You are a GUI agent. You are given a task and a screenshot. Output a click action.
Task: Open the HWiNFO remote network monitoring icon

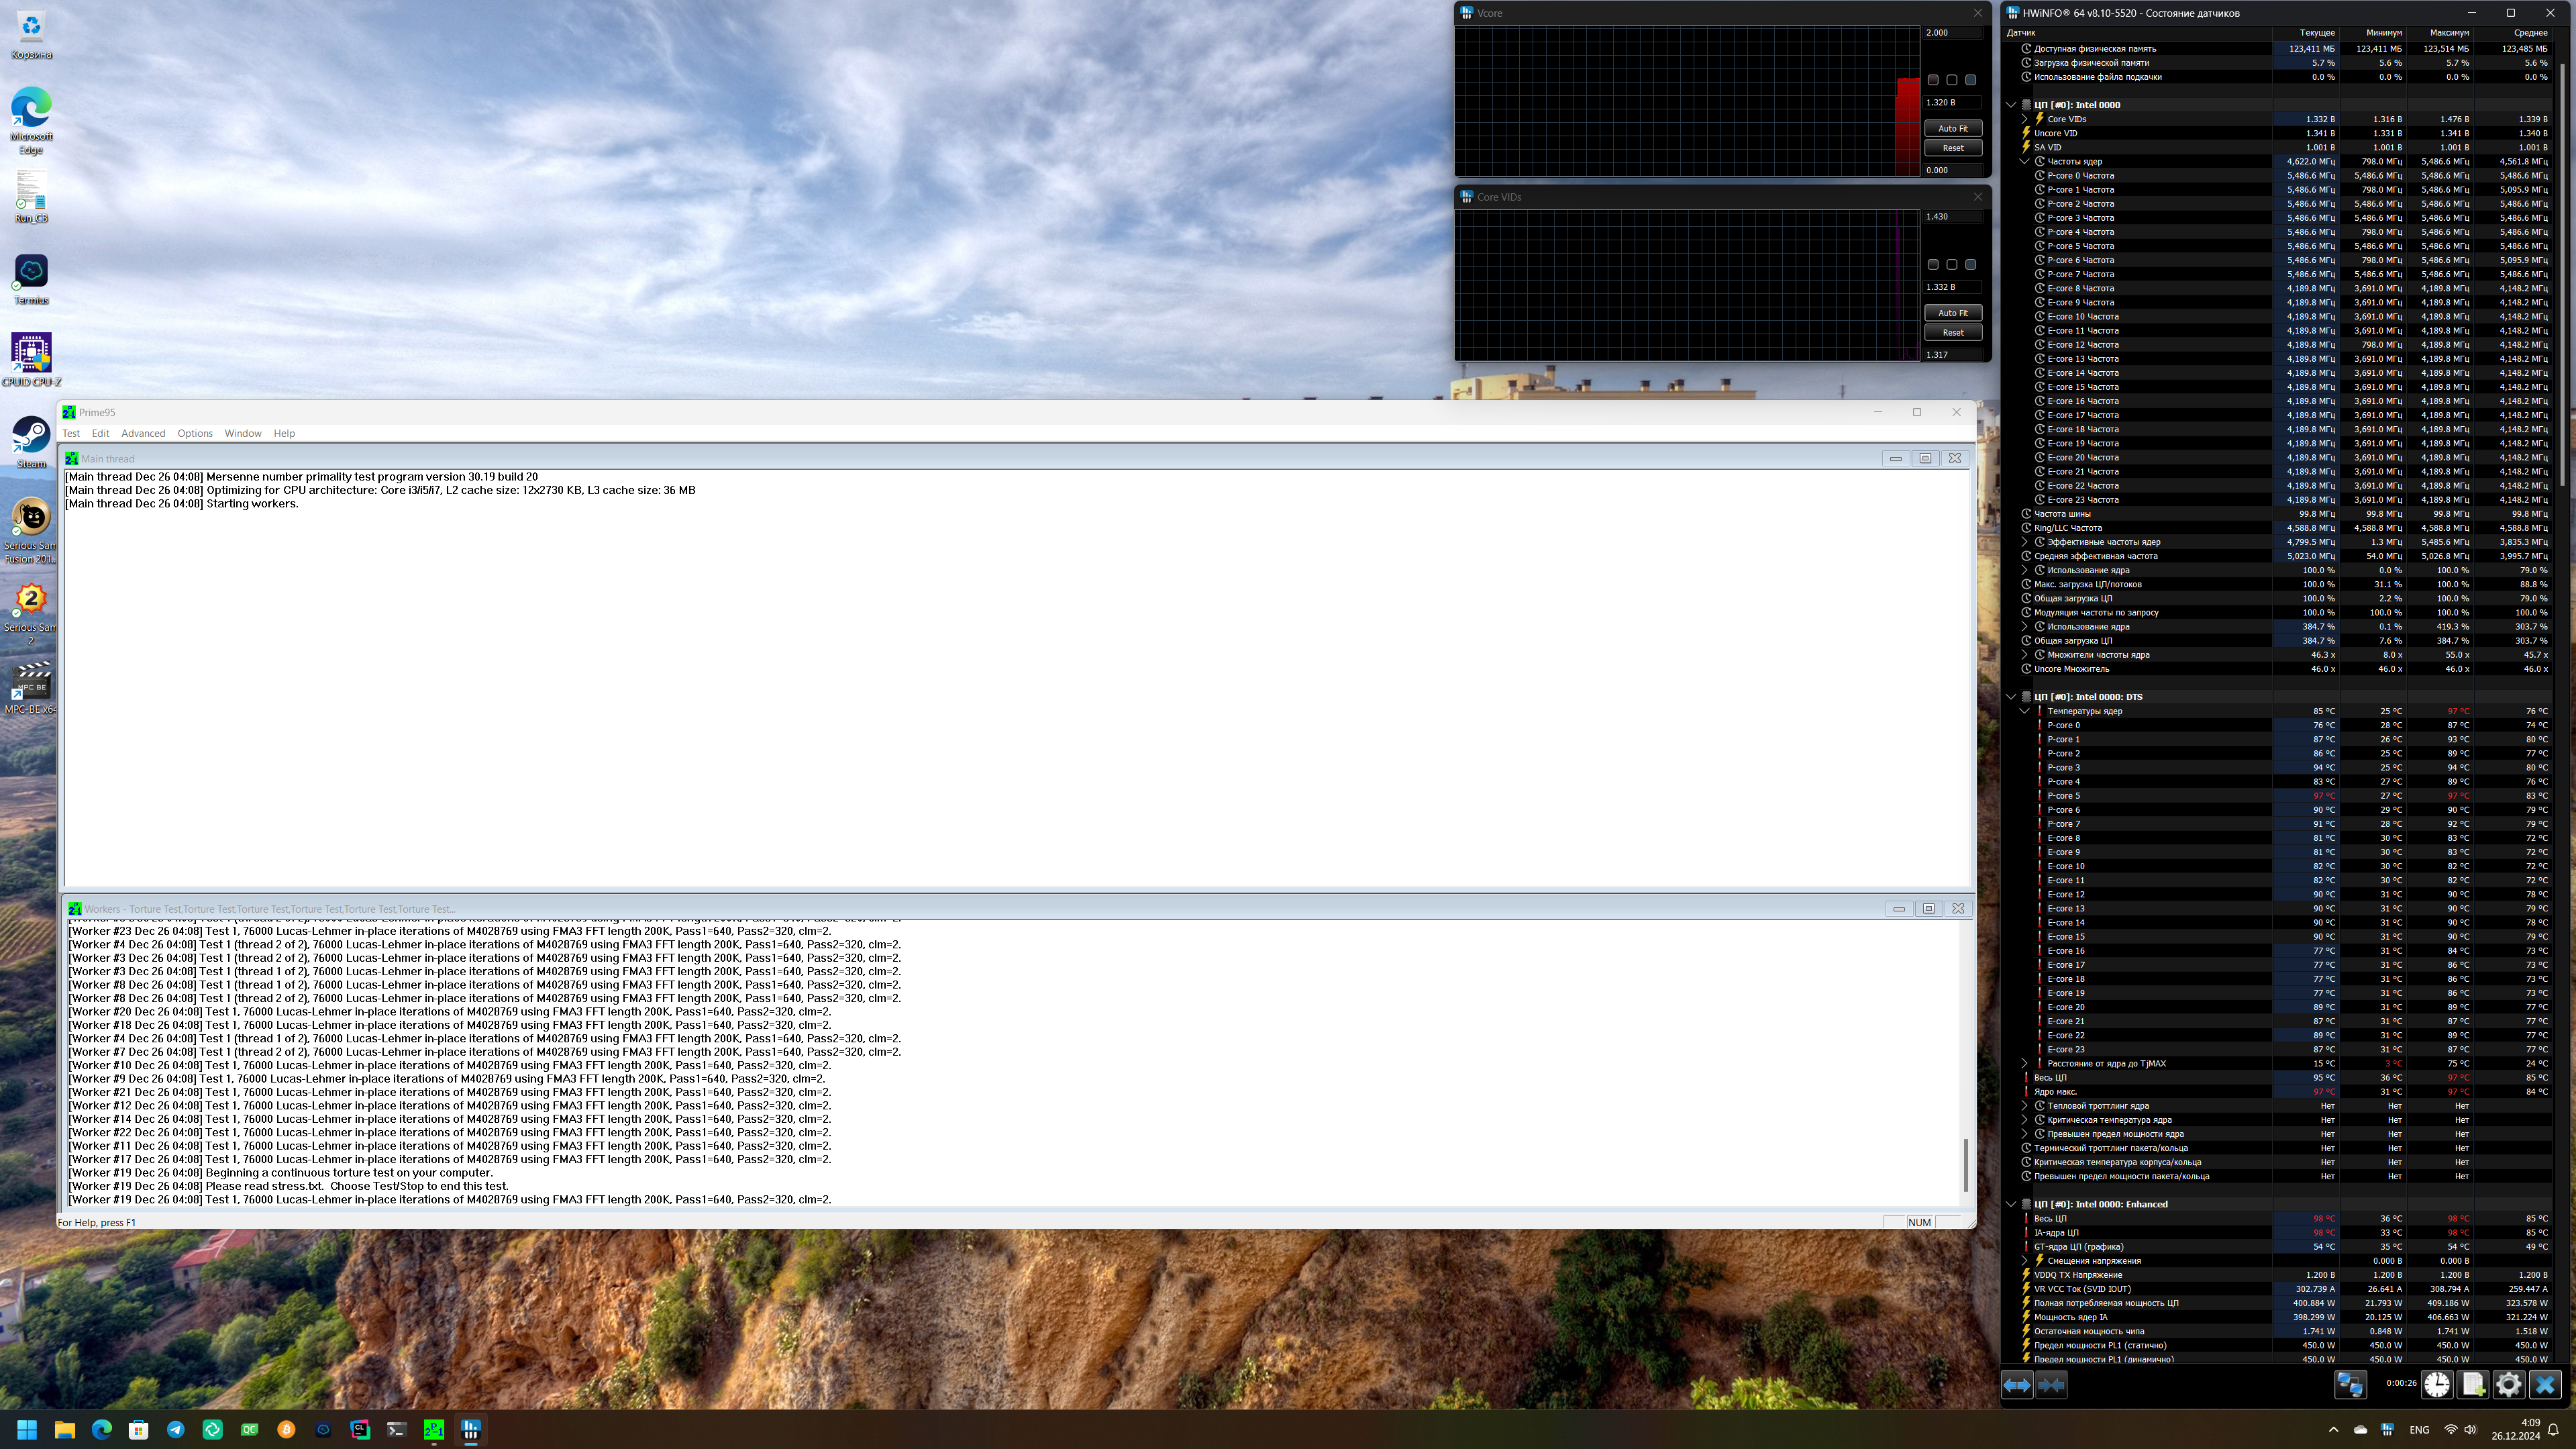click(x=2350, y=1385)
